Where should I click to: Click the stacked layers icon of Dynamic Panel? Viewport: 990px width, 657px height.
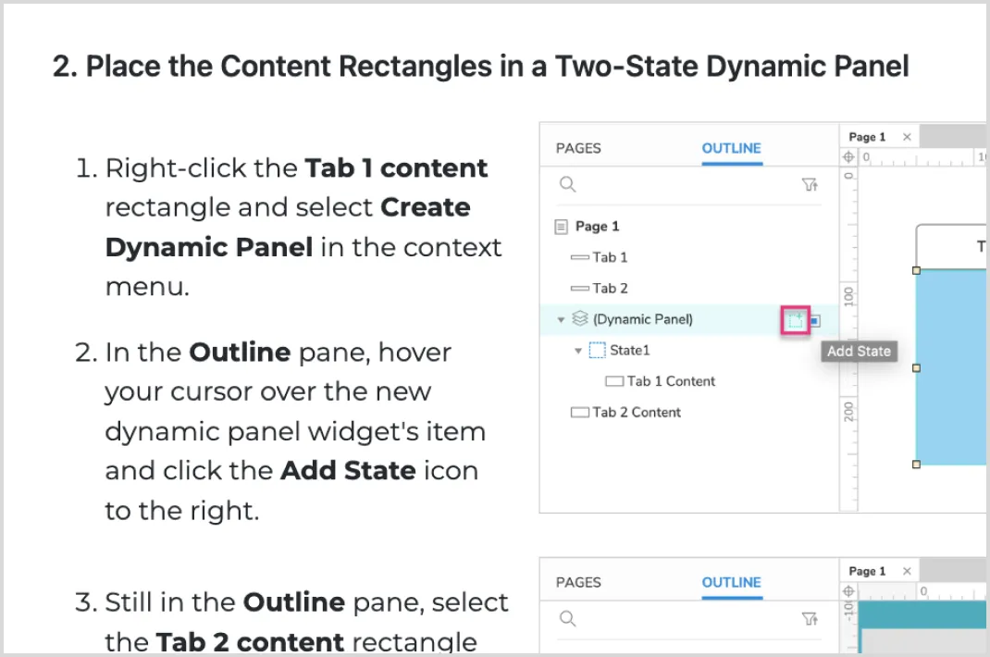(580, 319)
